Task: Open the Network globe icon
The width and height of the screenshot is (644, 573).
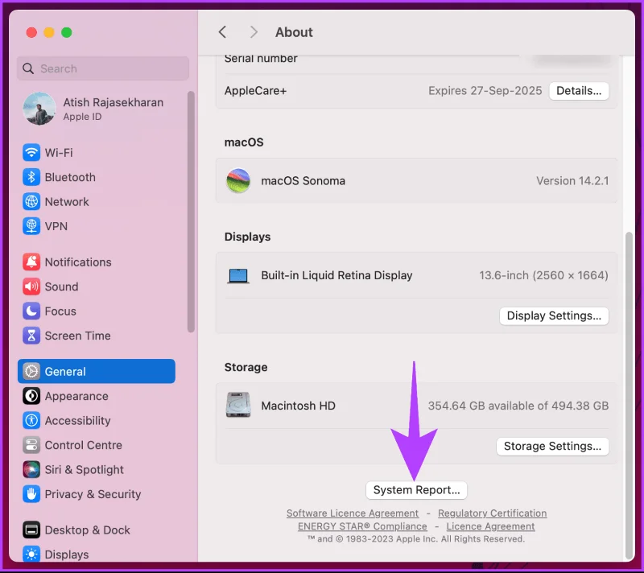Action: point(31,201)
